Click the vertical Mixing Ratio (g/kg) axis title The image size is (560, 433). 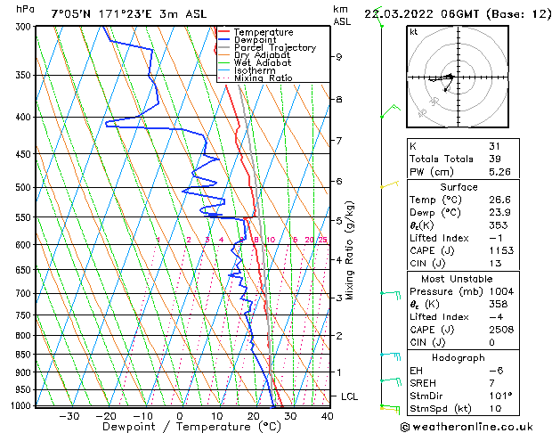point(350,250)
